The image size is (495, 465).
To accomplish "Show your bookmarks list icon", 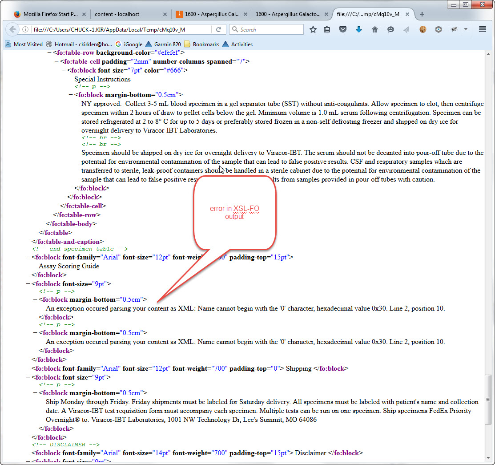I will click(x=327, y=29).
